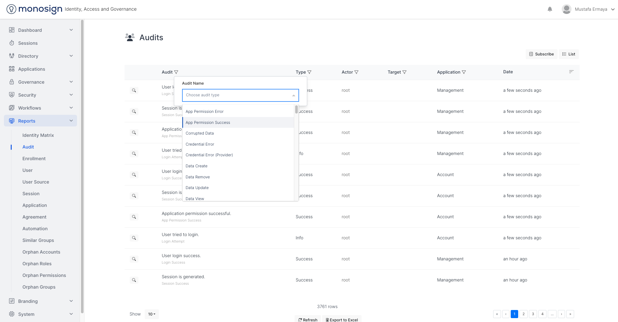Click the Choose audit type input field

(x=237, y=95)
